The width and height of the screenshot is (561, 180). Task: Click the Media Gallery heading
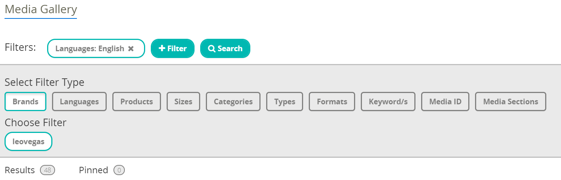tap(41, 9)
